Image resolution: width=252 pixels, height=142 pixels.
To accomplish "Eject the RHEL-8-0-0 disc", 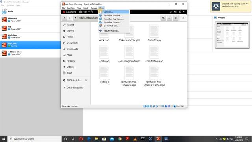I will pos(86,80).
